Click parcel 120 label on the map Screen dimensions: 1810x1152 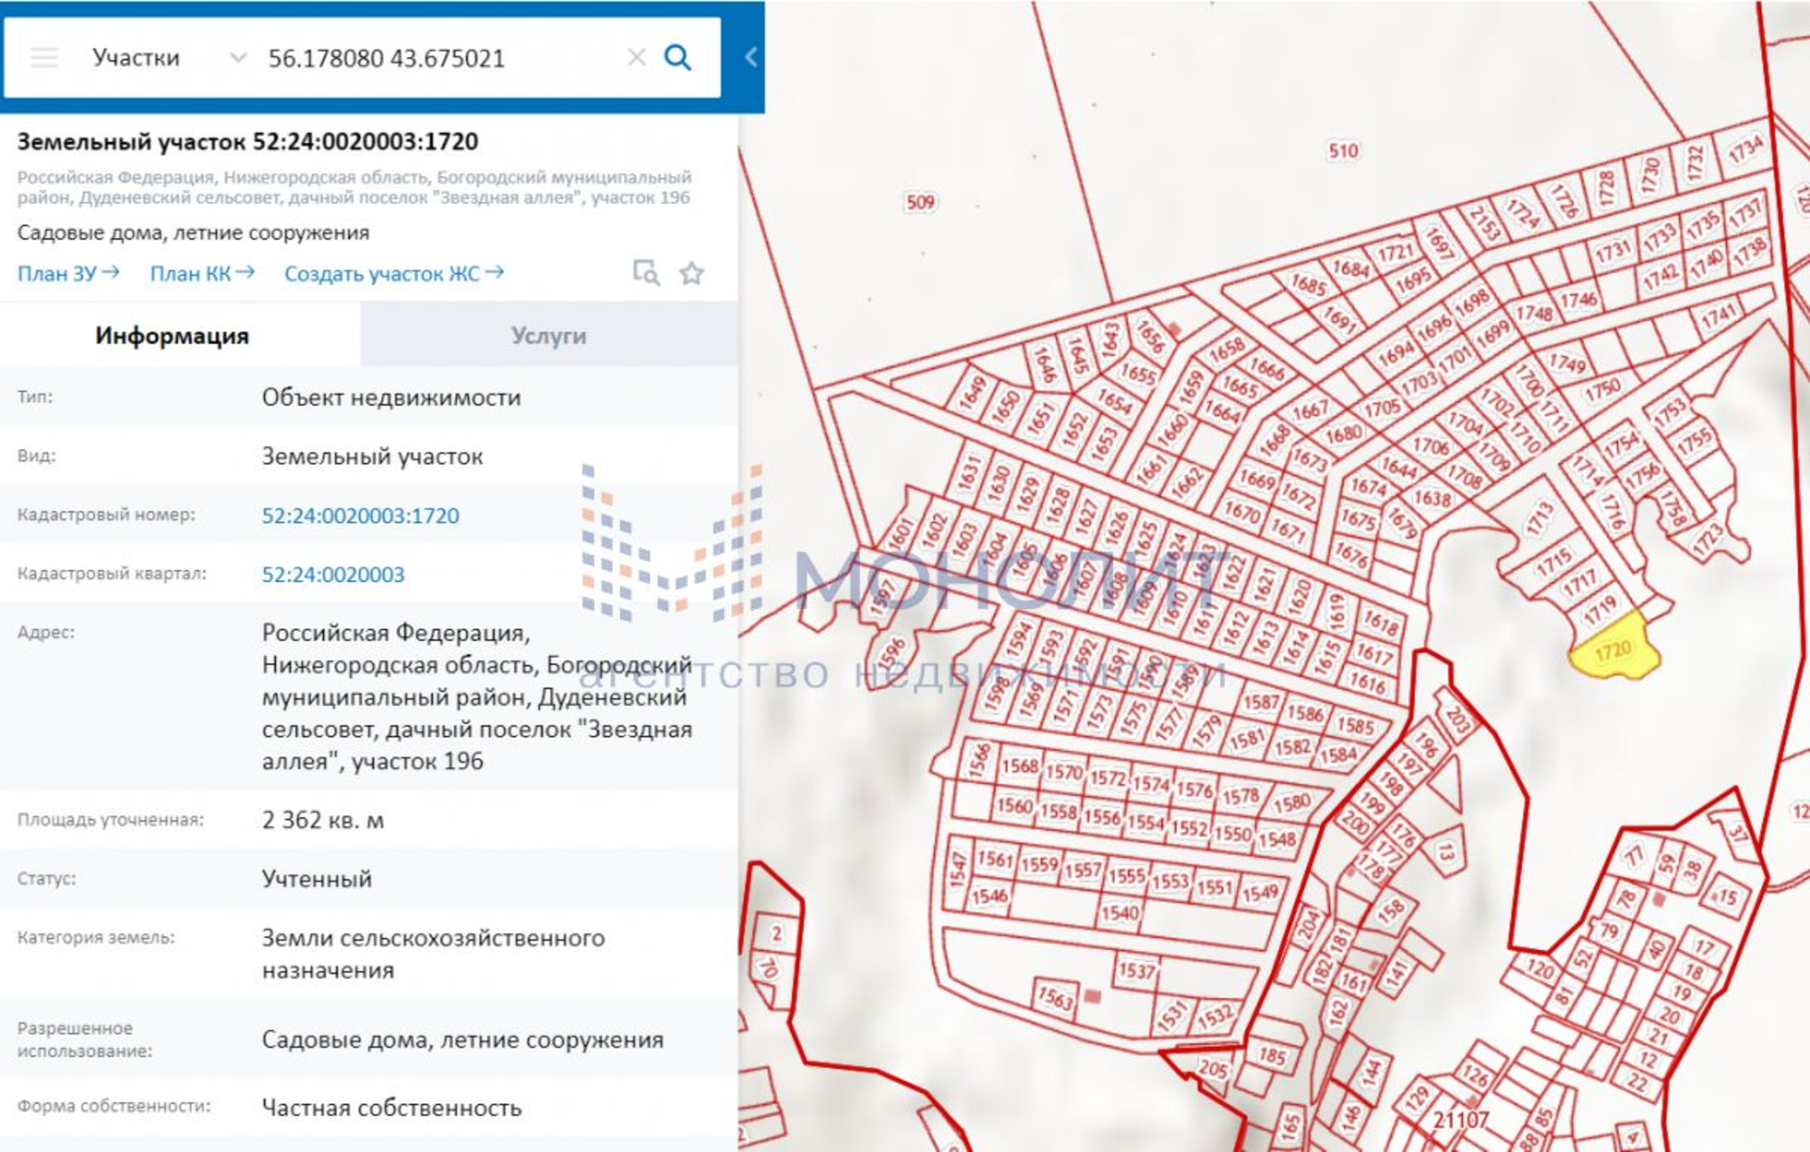click(x=1539, y=969)
